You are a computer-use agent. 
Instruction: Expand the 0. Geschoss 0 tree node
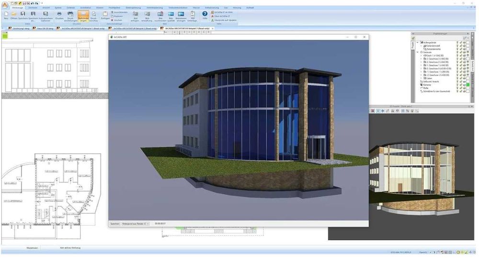[x=421, y=68]
